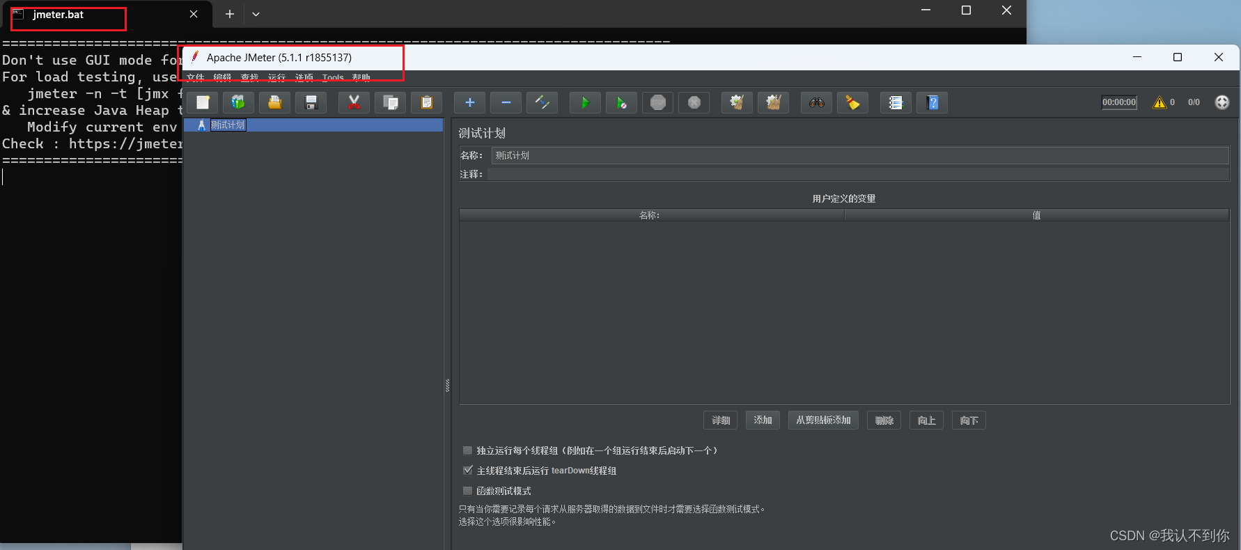This screenshot has width=1241, height=550.
Task: Open the 文件 menu
Action: coord(196,77)
